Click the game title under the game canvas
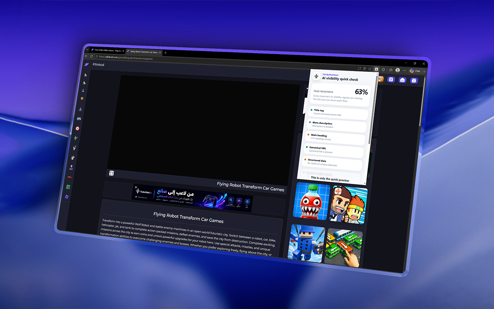 click(x=250, y=187)
